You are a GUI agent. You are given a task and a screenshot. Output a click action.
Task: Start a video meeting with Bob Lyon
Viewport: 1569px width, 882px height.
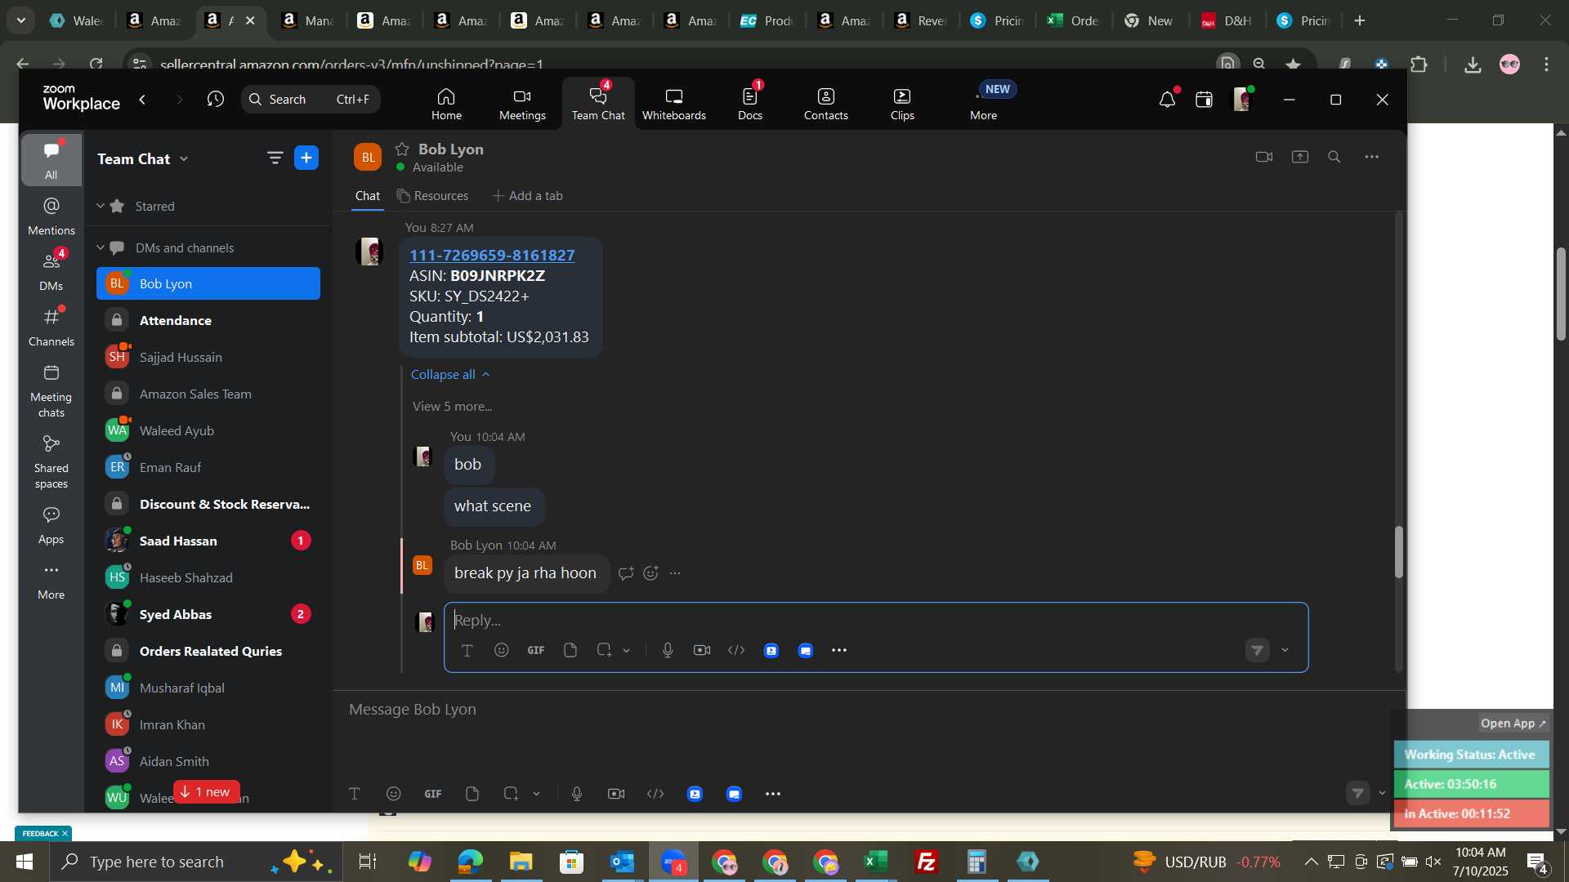1264,157
